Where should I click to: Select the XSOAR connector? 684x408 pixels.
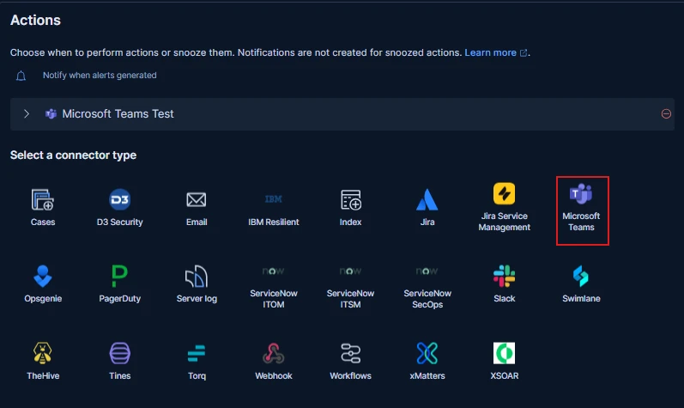tap(505, 361)
